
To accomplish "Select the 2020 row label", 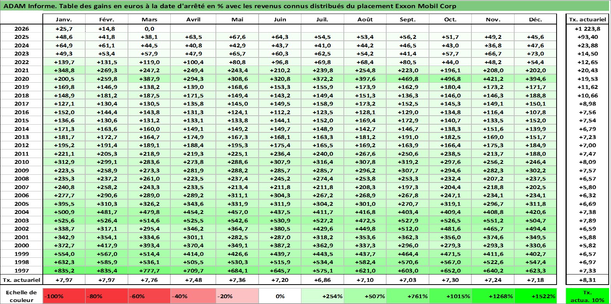I will pos(21,79).
